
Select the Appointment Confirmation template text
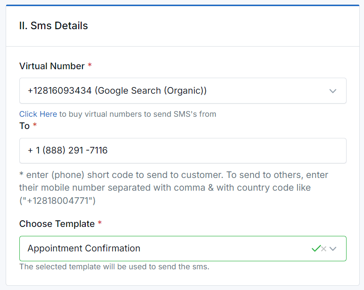pos(84,248)
